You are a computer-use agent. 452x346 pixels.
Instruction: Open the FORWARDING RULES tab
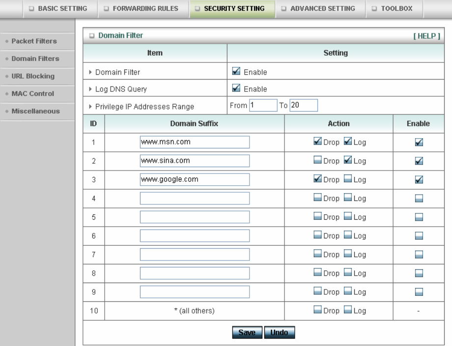point(143,9)
